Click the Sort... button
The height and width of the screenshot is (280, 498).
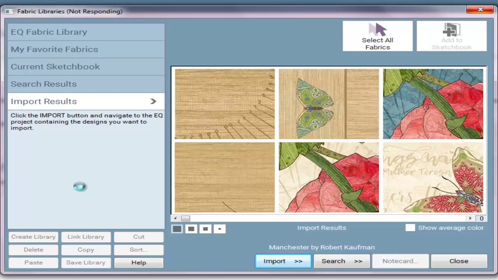pos(139,250)
